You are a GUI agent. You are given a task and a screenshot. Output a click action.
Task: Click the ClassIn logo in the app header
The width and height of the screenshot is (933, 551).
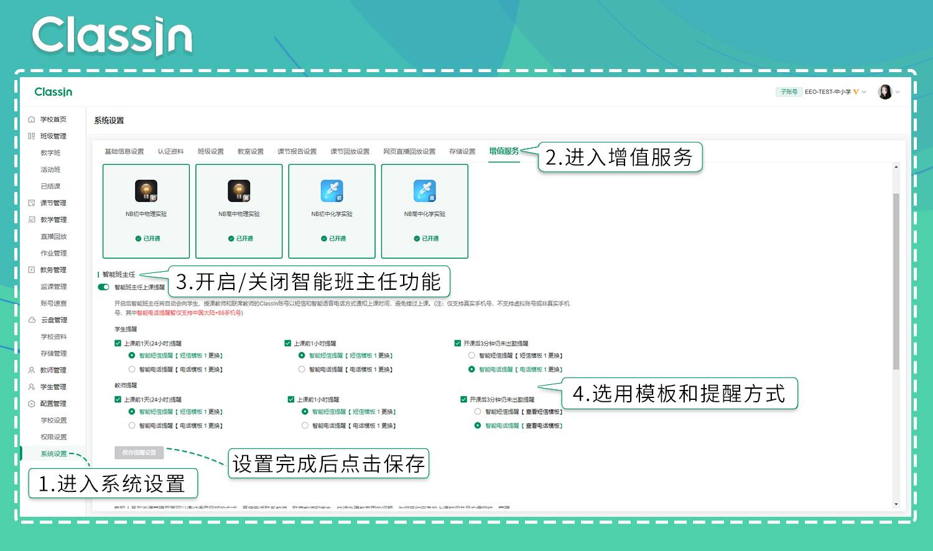click(53, 92)
